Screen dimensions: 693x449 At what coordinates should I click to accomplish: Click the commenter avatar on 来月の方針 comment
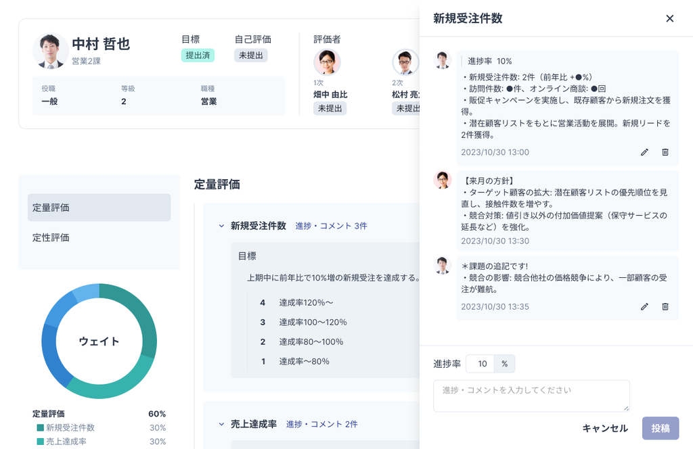443,180
